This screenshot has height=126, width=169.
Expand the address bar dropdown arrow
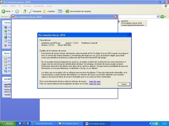coord(158,17)
